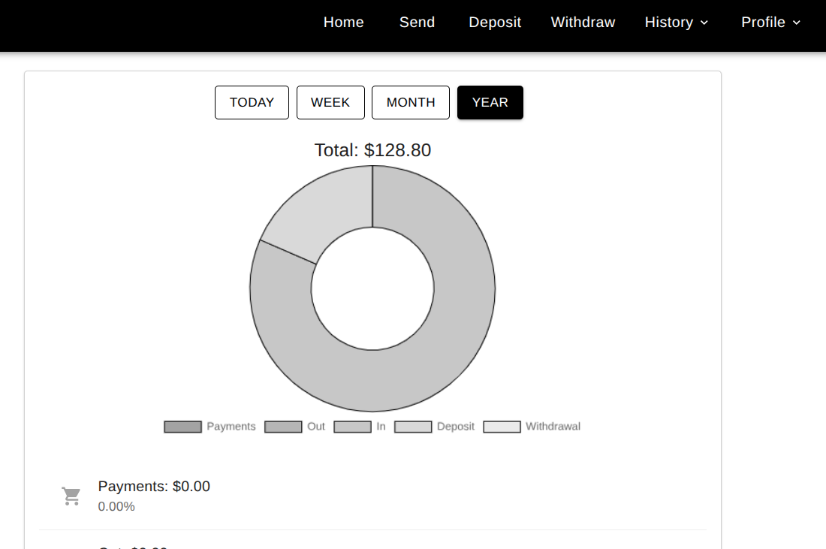826x549 pixels.
Task: Open the Withdraw page
Action: click(x=583, y=23)
